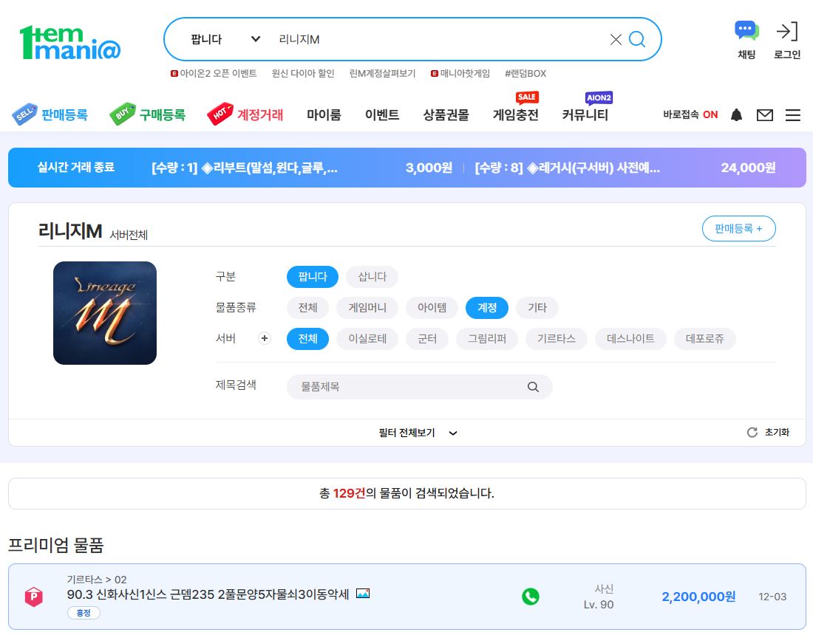Select 삽니다 filter option

(372, 277)
